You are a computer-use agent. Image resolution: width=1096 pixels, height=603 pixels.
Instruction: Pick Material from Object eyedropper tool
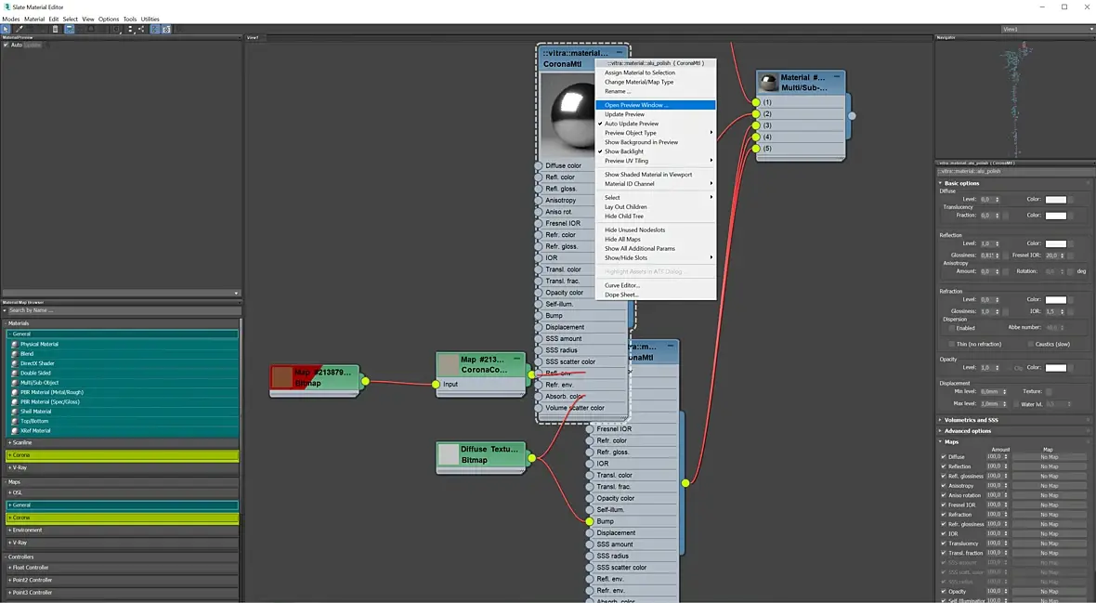pyautogui.click(x=19, y=30)
